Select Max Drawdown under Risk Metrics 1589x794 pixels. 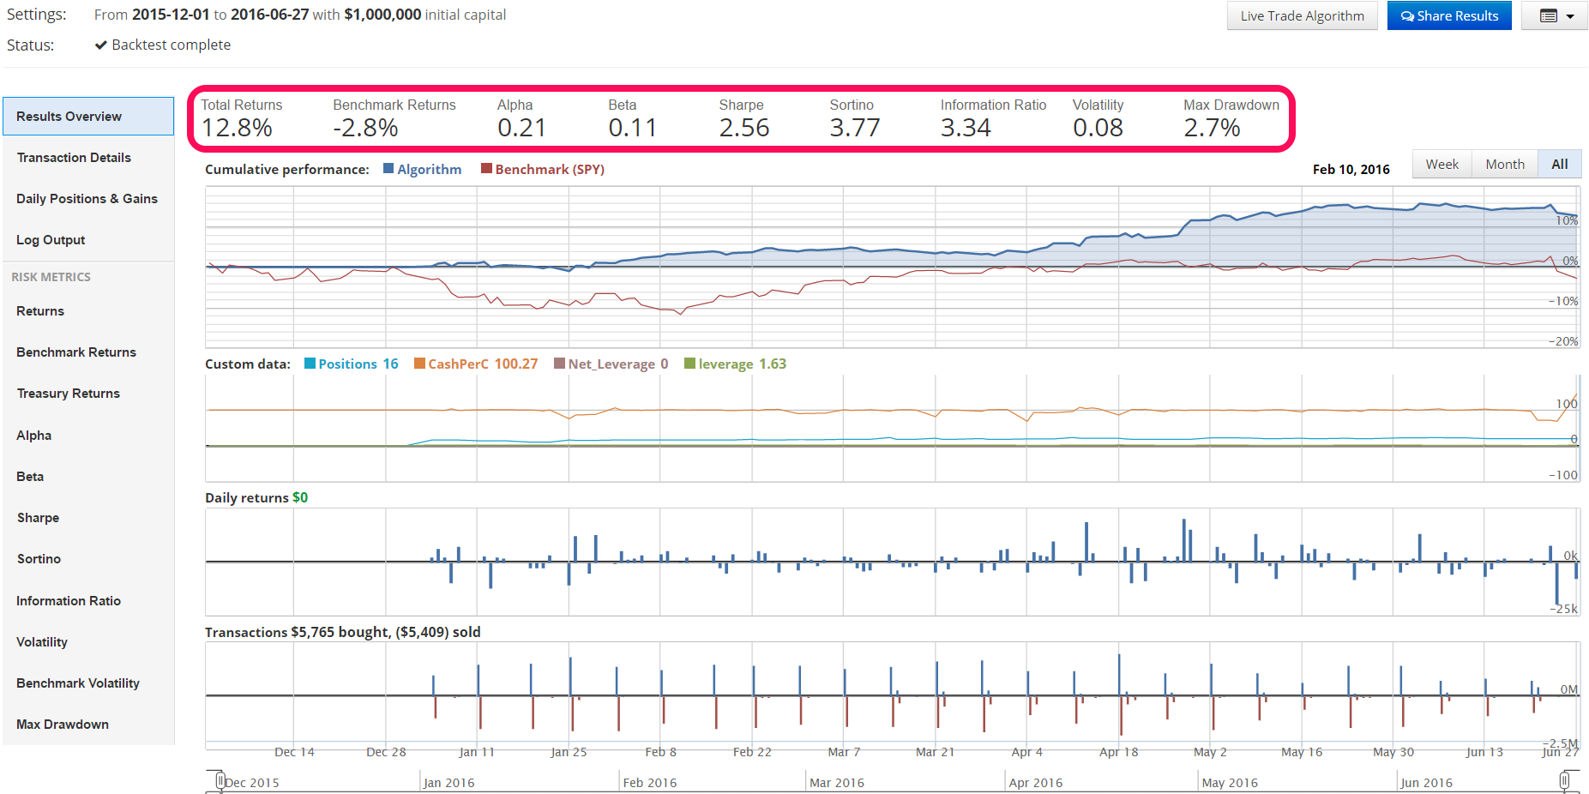tap(62, 724)
